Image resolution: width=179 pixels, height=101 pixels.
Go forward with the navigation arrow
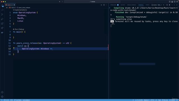(62, 2)
